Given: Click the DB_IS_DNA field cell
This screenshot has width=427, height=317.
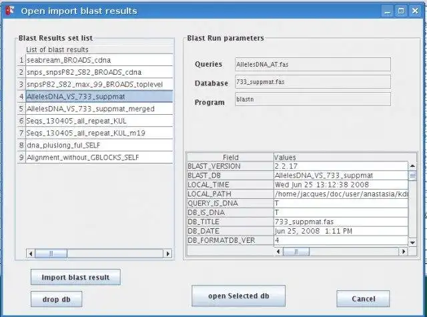Looking at the screenshot, I should (230, 212).
